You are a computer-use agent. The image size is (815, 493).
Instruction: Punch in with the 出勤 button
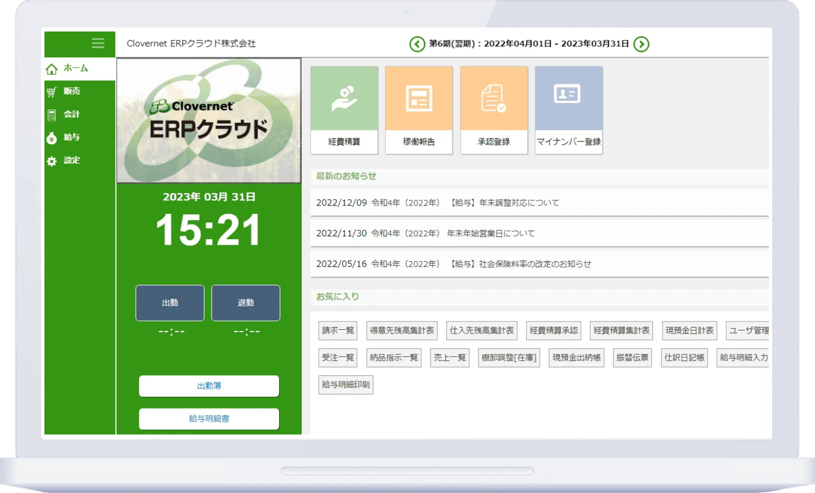click(170, 303)
